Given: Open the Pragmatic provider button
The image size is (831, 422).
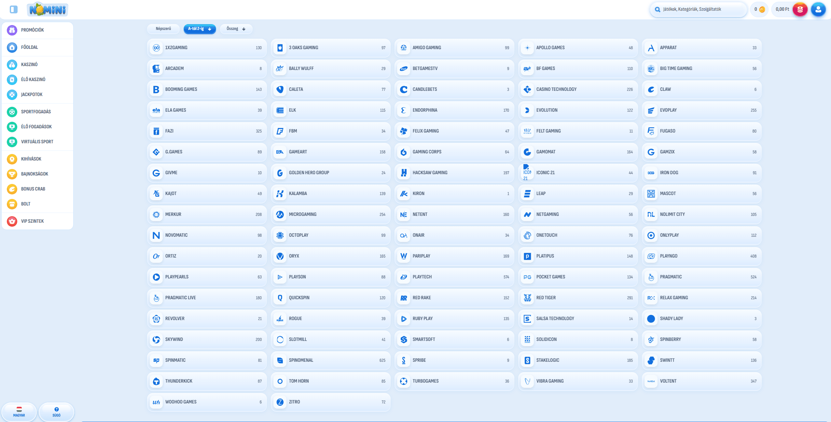Looking at the screenshot, I should (701, 277).
